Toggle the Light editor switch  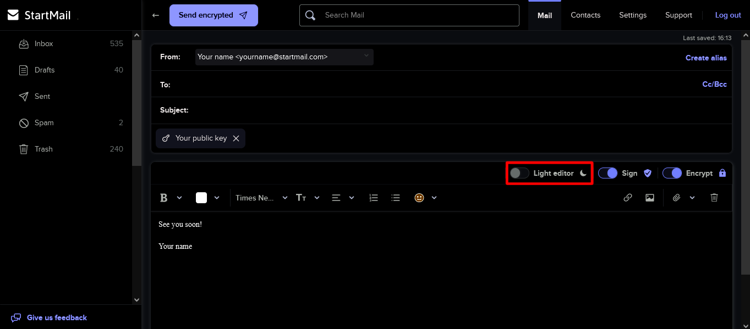[519, 173]
